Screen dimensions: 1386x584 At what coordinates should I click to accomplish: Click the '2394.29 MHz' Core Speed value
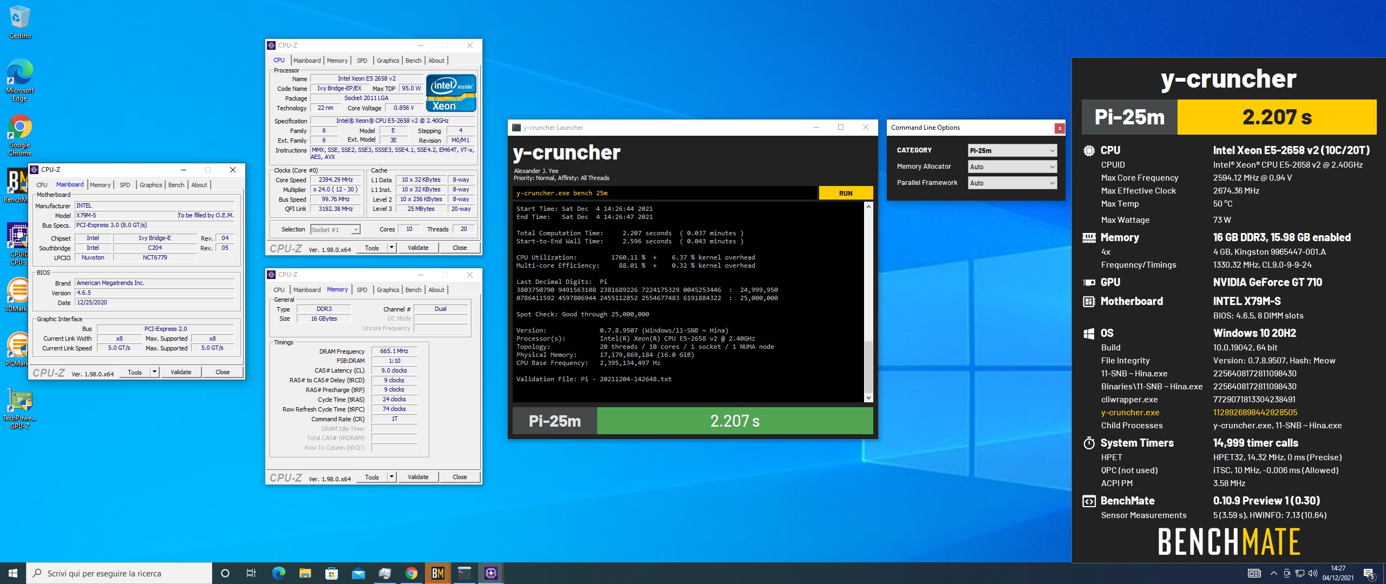(x=336, y=180)
